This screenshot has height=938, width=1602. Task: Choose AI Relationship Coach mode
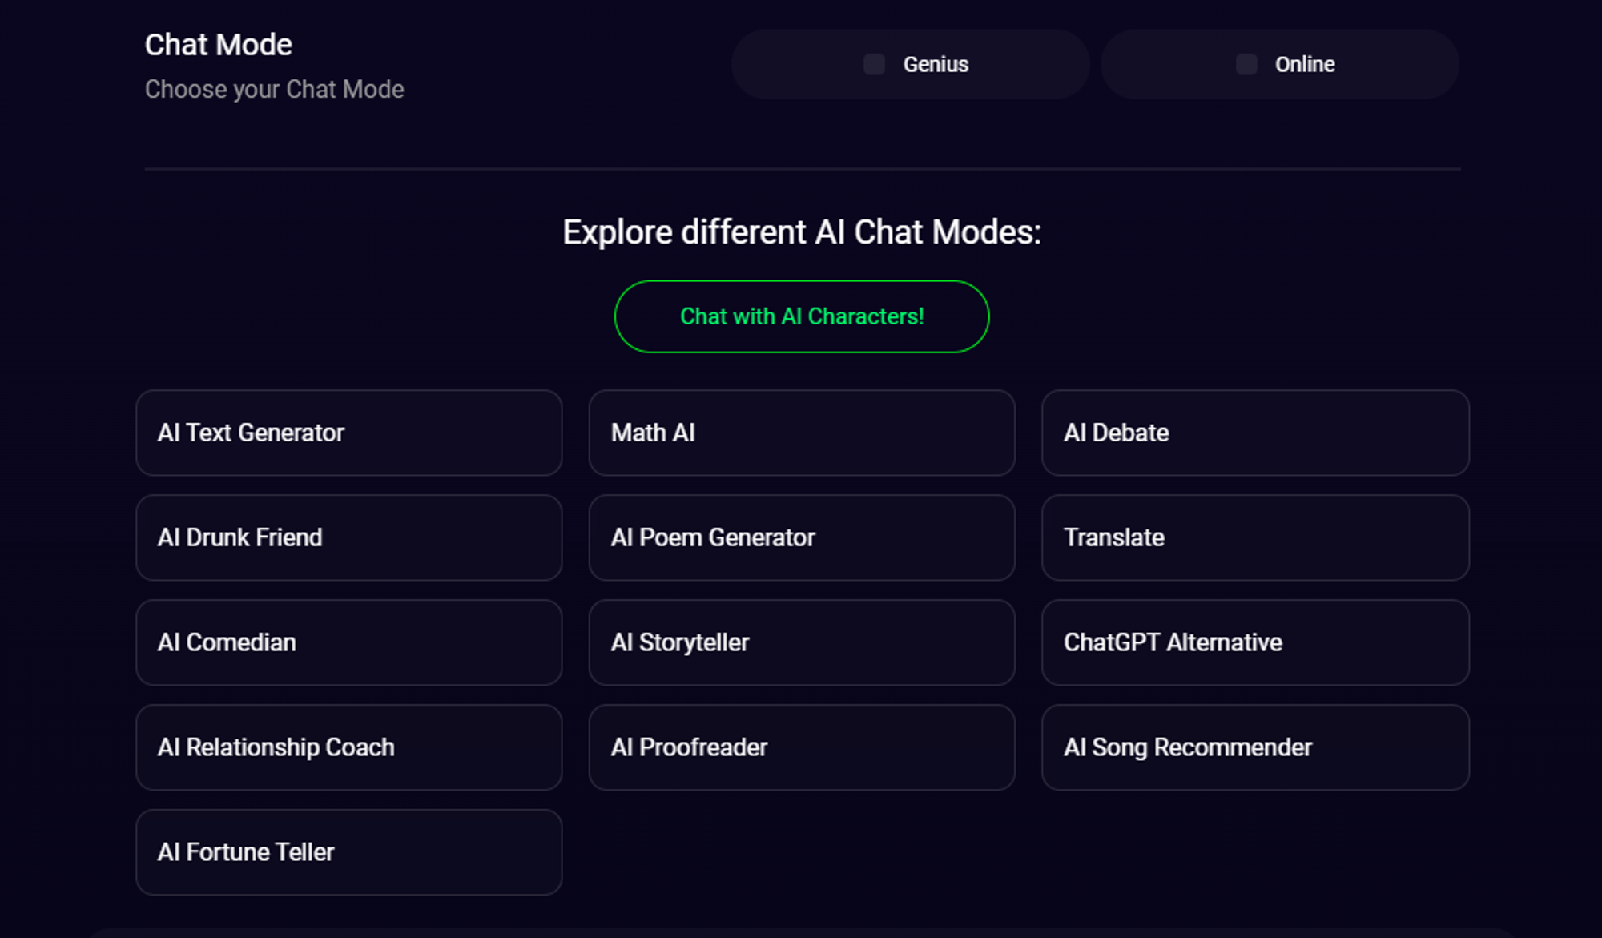click(349, 747)
